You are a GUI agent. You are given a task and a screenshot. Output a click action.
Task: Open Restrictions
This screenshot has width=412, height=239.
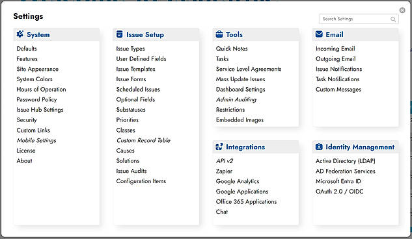point(230,110)
